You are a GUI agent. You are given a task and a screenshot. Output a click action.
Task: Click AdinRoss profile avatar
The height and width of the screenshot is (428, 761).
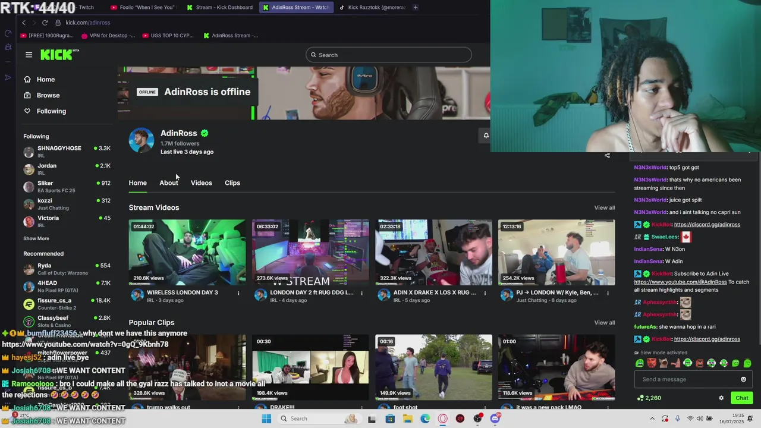(x=141, y=140)
